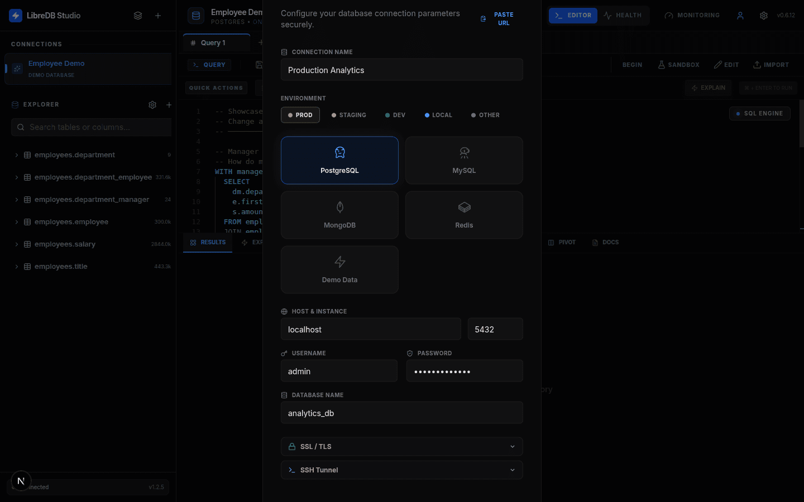Click the QUICK ACTIONS button
The width and height of the screenshot is (804, 502).
[x=216, y=88]
